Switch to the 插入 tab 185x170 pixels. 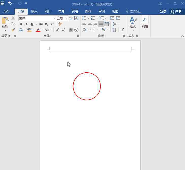click(x=34, y=11)
